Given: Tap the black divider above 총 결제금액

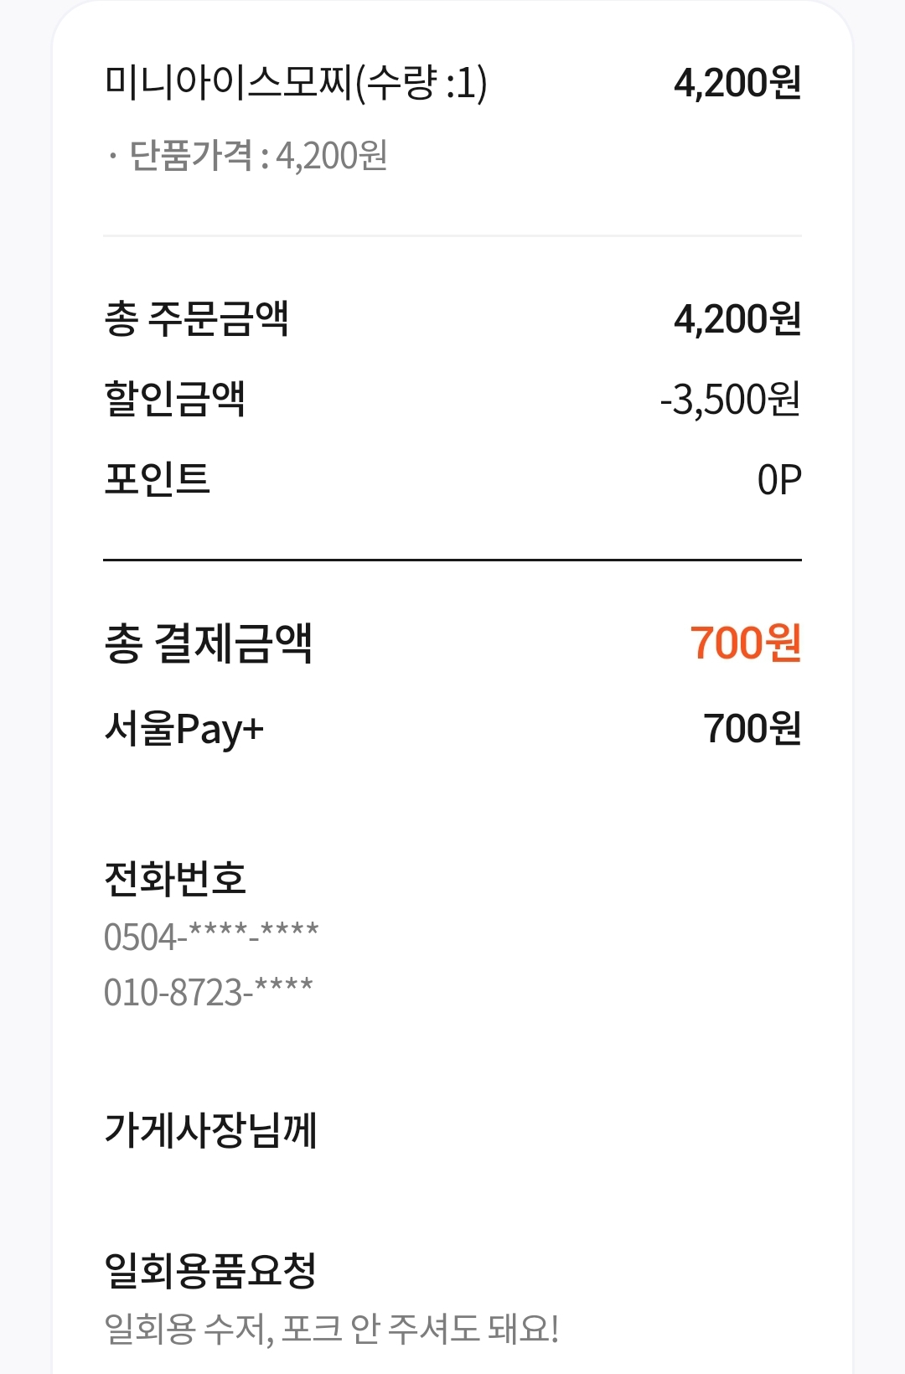Looking at the screenshot, I should pos(452,559).
